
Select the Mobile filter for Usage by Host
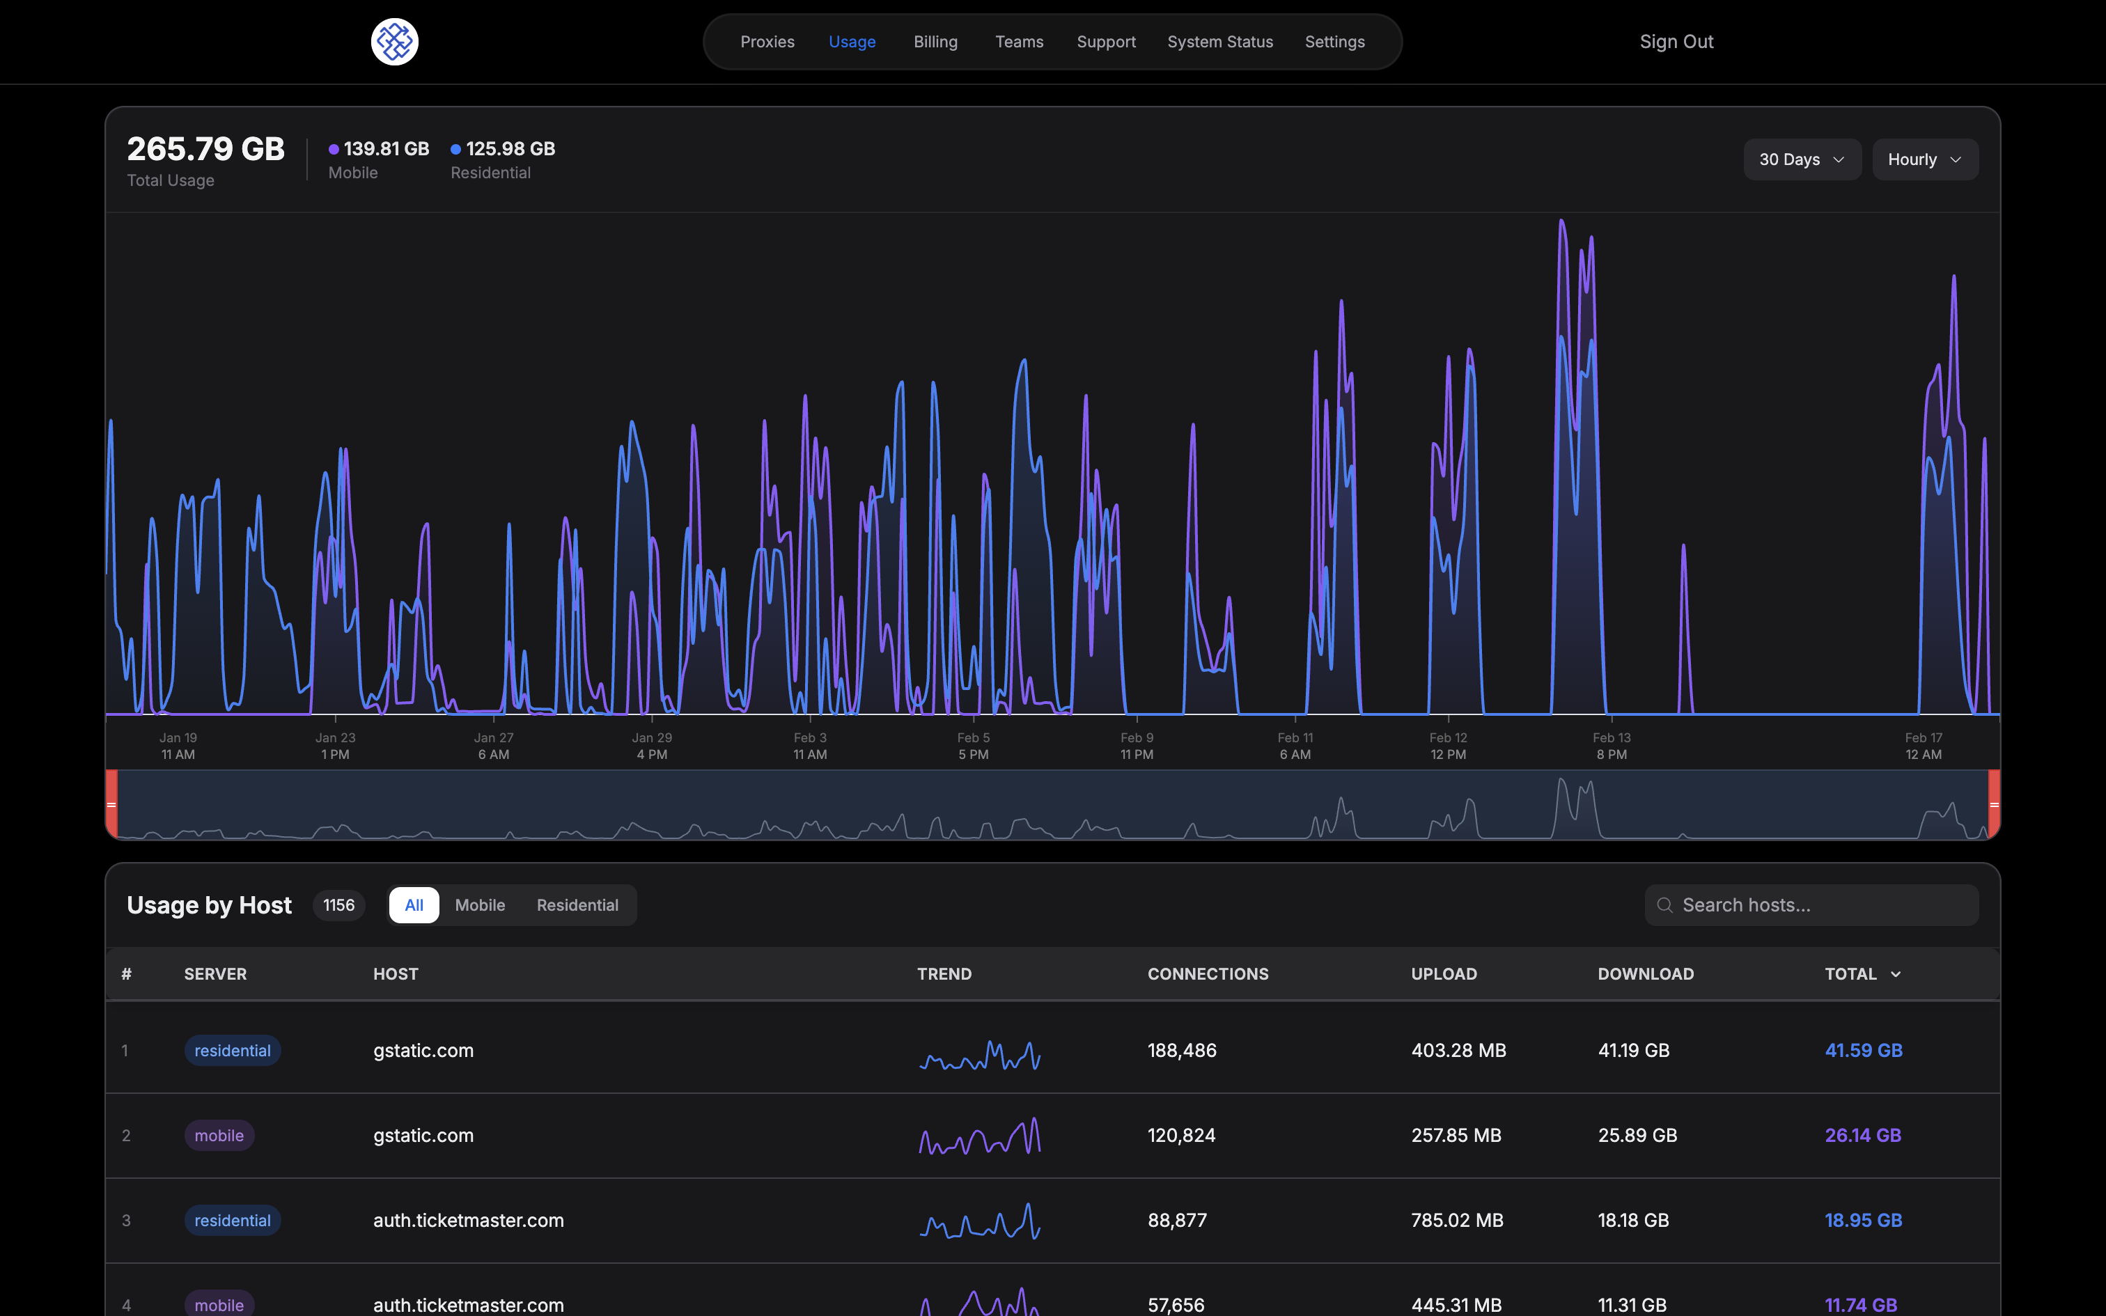pos(481,905)
